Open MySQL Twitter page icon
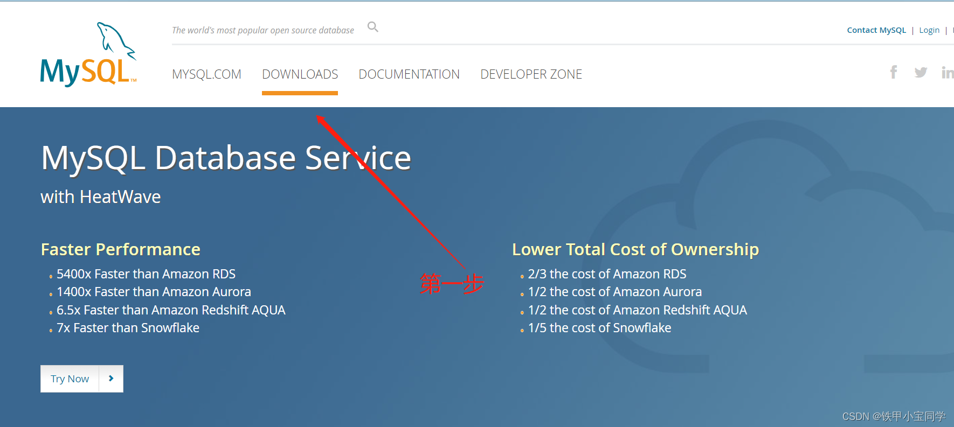954x427 pixels. tap(921, 72)
